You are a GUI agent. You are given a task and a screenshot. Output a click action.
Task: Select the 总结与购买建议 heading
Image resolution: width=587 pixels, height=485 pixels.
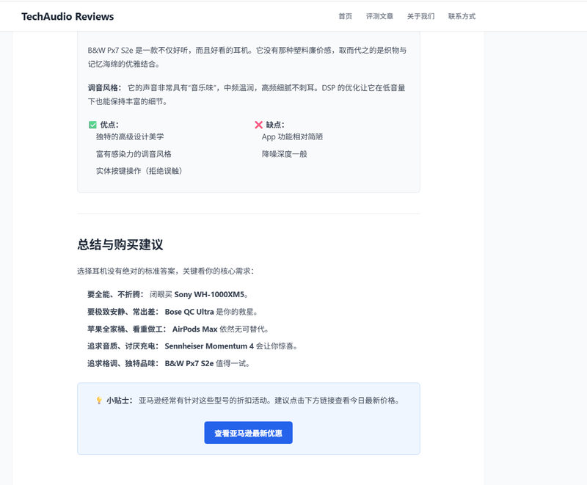(120, 244)
